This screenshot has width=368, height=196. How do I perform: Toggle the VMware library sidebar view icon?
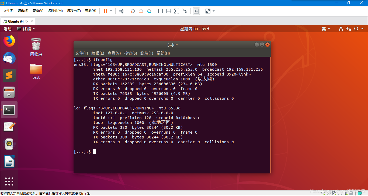point(161,11)
